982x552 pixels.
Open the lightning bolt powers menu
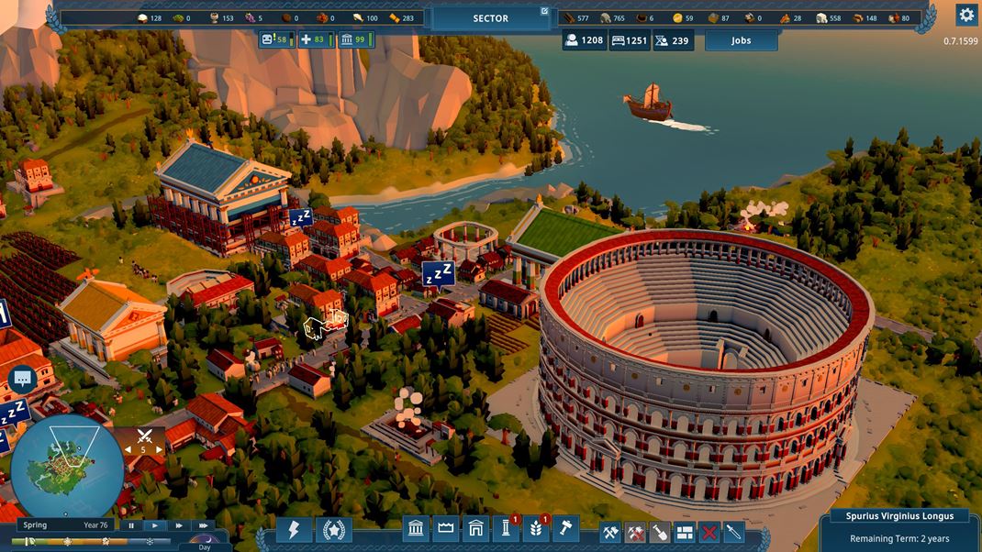pos(294,529)
